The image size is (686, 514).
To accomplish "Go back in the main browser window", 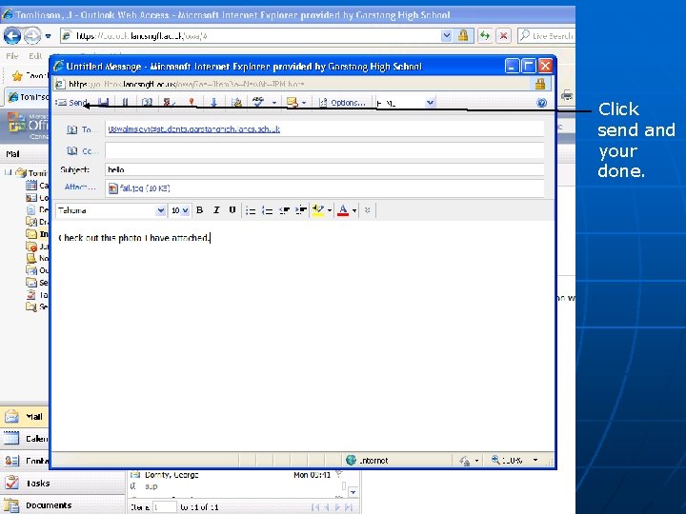I will pos(12,36).
